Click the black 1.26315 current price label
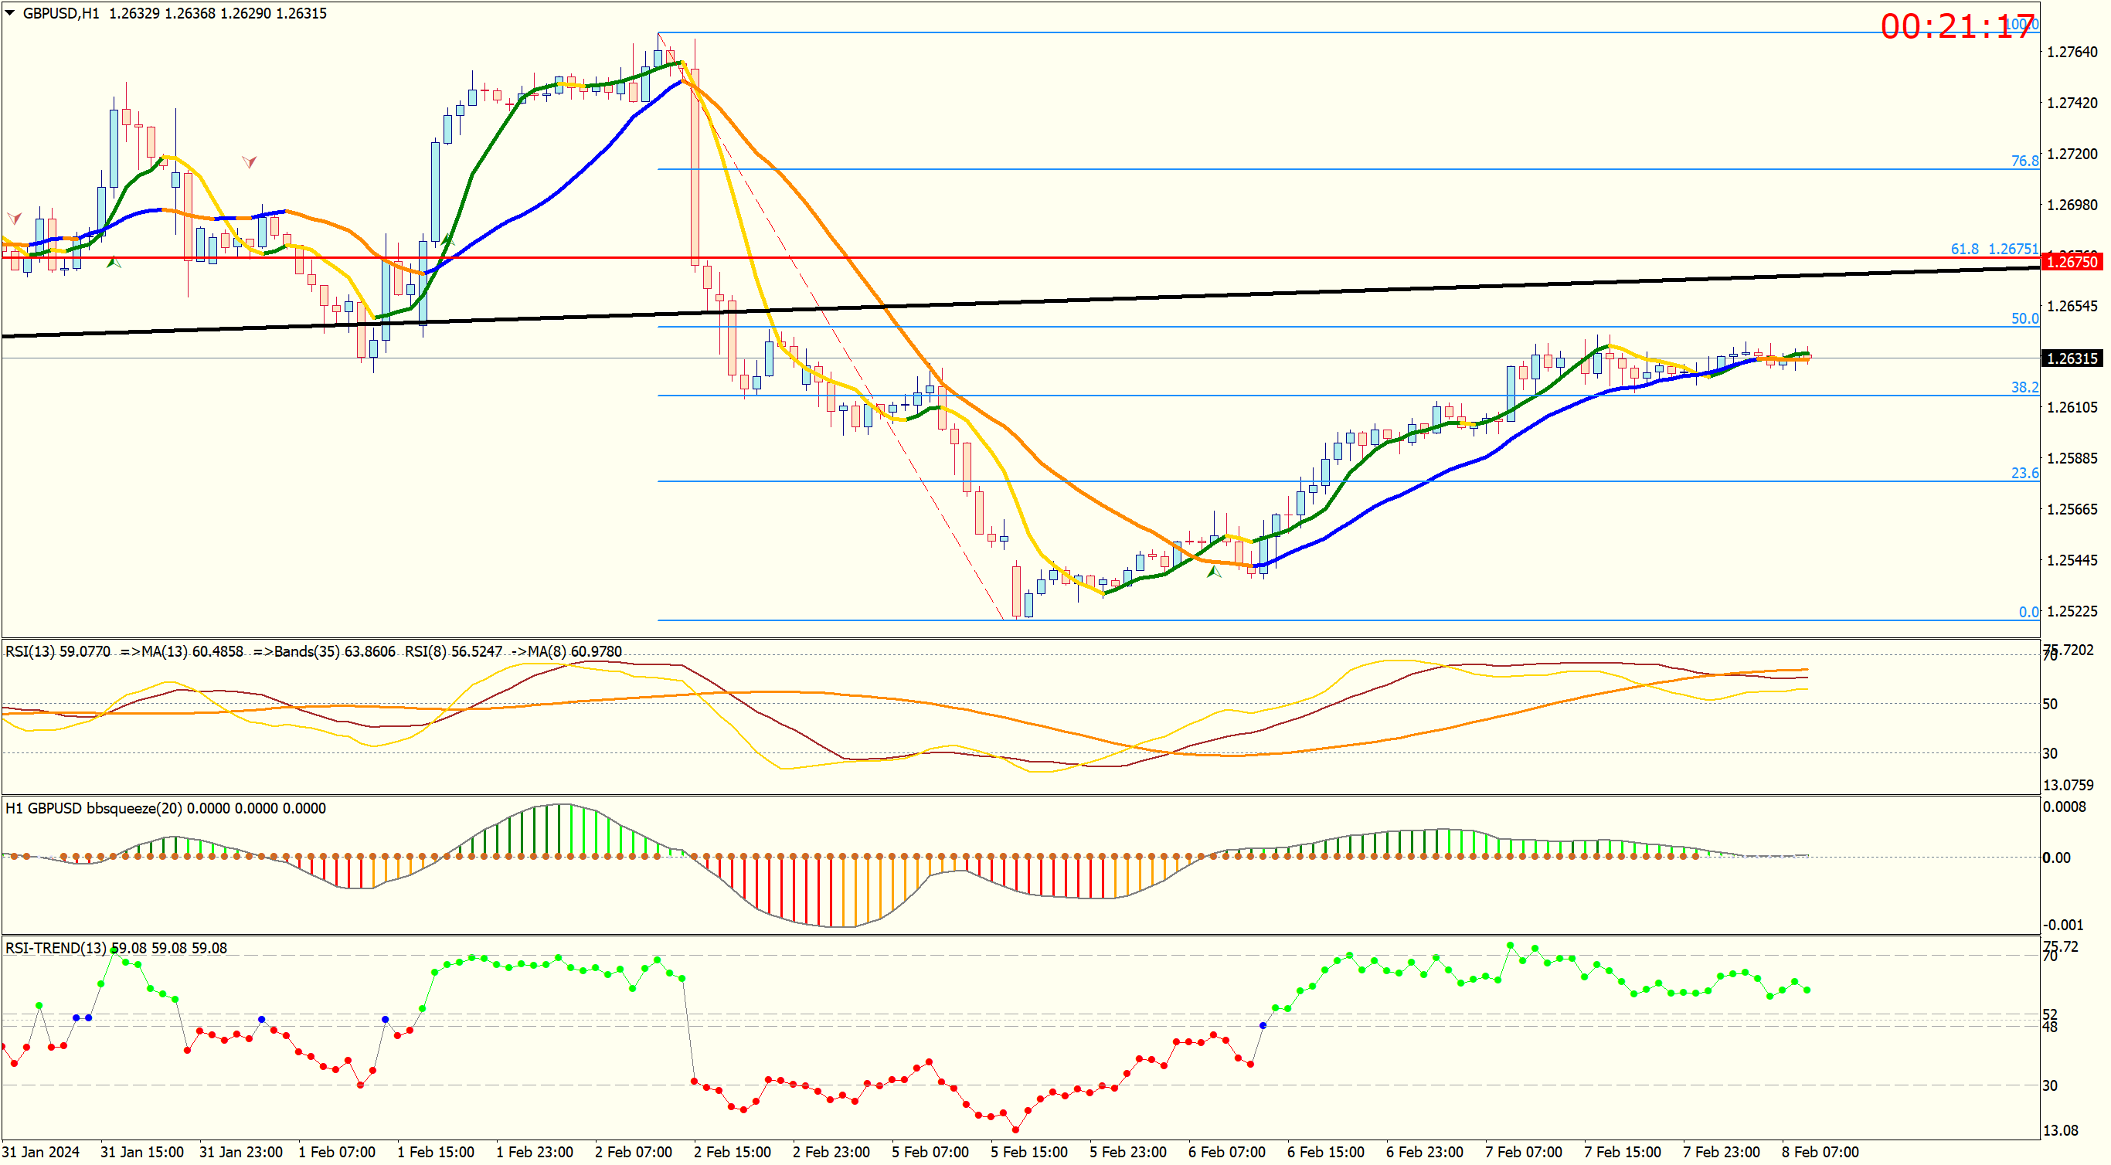This screenshot has height=1165, width=2111. pos(2071,358)
